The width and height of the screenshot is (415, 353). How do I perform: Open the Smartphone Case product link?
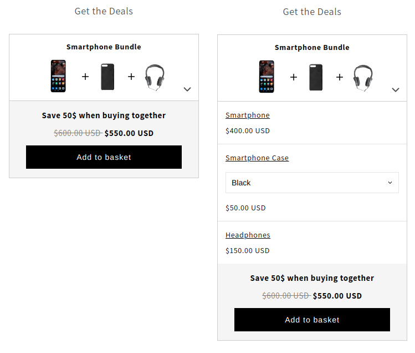tap(257, 158)
